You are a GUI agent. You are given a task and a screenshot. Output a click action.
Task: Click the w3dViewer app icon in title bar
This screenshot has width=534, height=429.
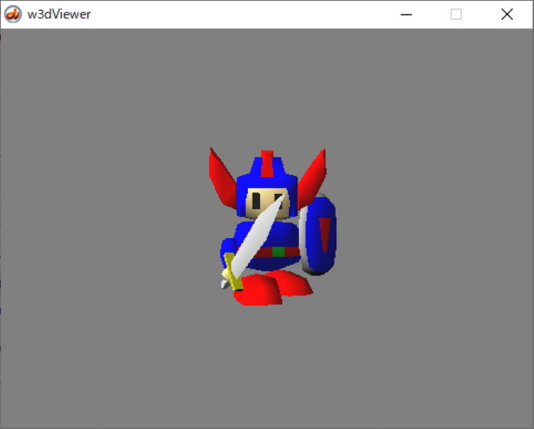pyautogui.click(x=13, y=15)
